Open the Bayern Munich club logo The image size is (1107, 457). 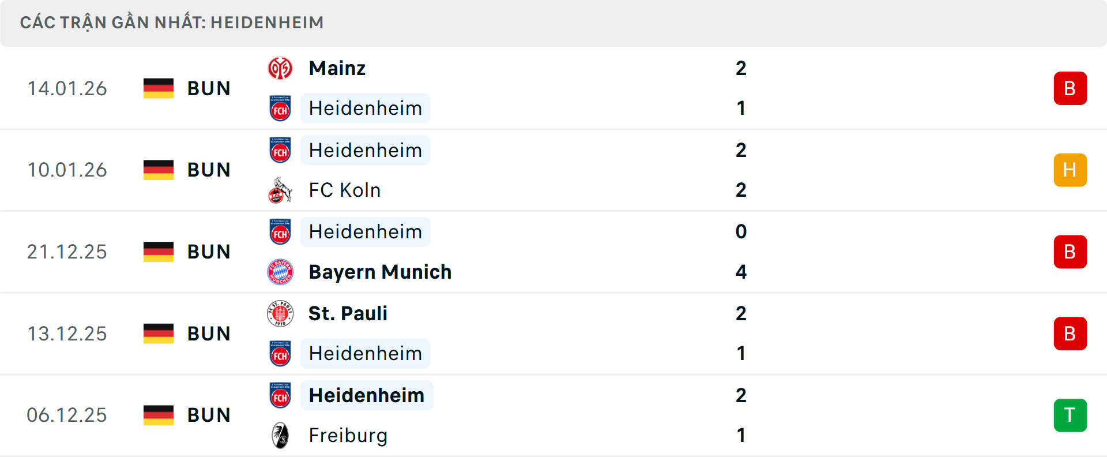[281, 272]
